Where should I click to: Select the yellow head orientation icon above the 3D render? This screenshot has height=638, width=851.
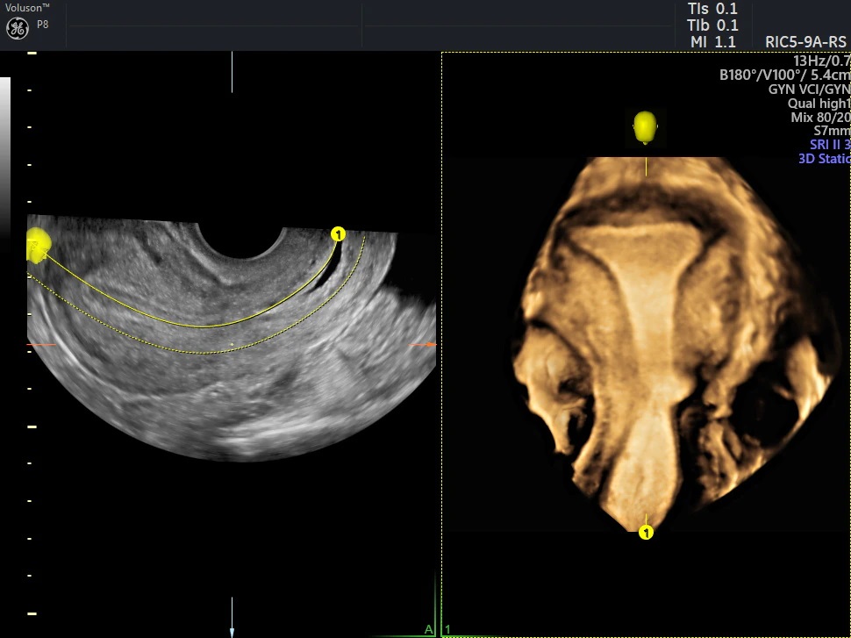point(646,127)
